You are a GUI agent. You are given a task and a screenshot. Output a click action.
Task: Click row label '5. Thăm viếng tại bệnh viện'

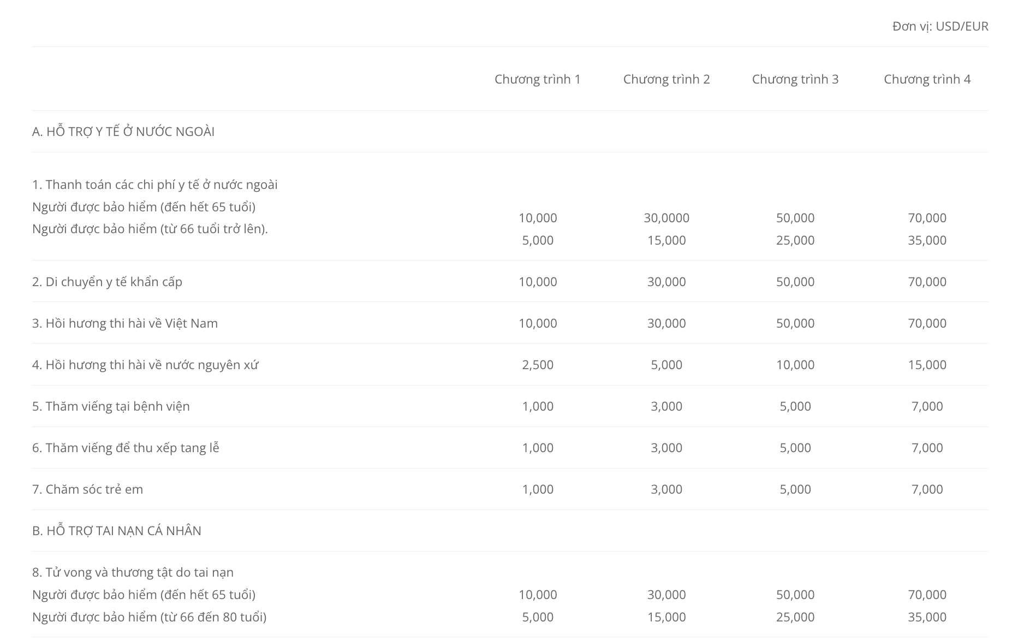pyautogui.click(x=111, y=406)
